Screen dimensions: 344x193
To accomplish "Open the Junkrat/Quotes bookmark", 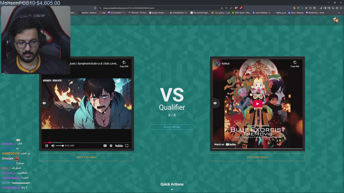I will click(x=179, y=13).
